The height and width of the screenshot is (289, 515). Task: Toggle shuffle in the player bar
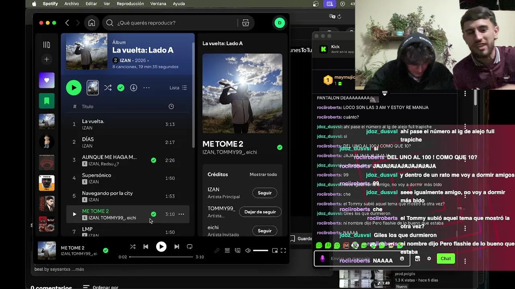tap(133, 247)
